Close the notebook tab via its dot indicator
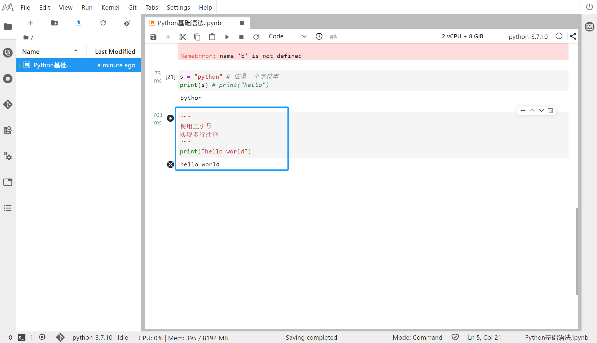Screen dimensions: 597x343 (242, 23)
